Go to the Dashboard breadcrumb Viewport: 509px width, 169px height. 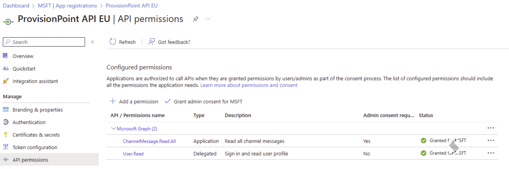coord(16,6)
